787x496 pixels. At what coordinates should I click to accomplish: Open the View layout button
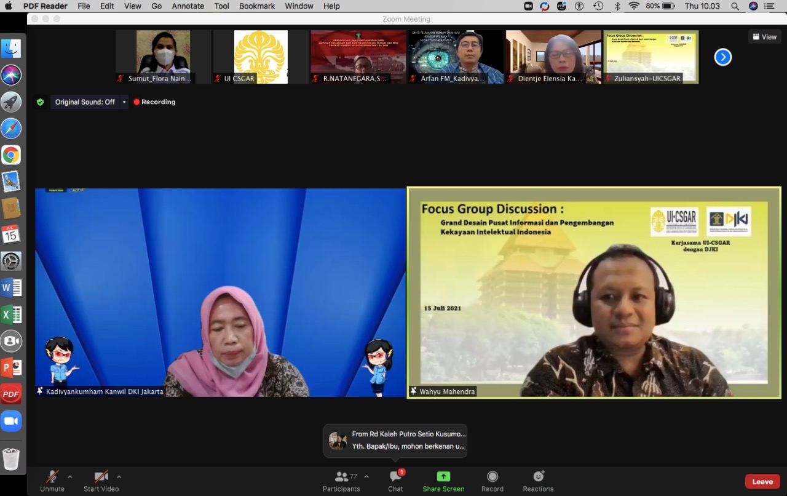tap(764, 37)
